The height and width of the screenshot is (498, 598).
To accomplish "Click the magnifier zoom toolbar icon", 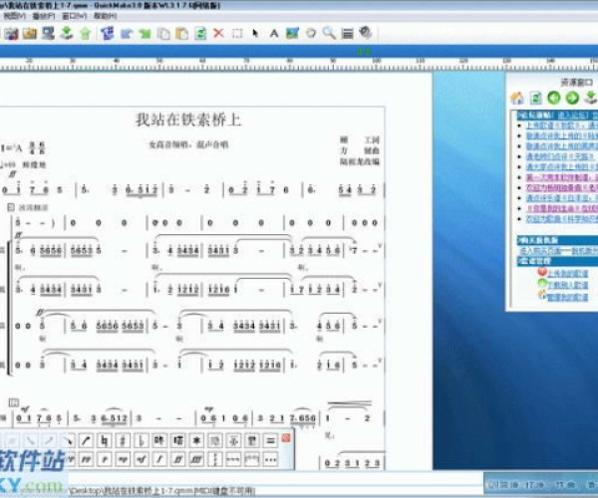I will (x=329, y=34).
